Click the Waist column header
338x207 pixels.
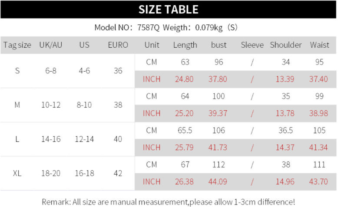[319, 45]
